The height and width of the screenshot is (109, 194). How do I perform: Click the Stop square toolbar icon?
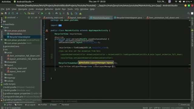tap(64, 13)
